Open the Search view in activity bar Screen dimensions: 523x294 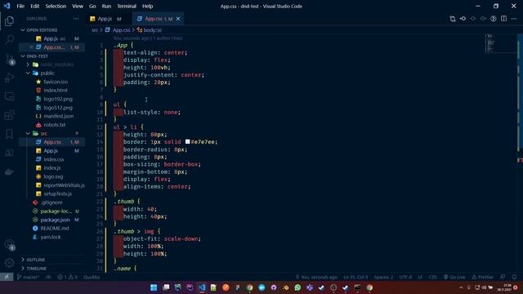pos(9,40)
